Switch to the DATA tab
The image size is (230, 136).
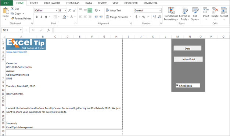point(89,3)
